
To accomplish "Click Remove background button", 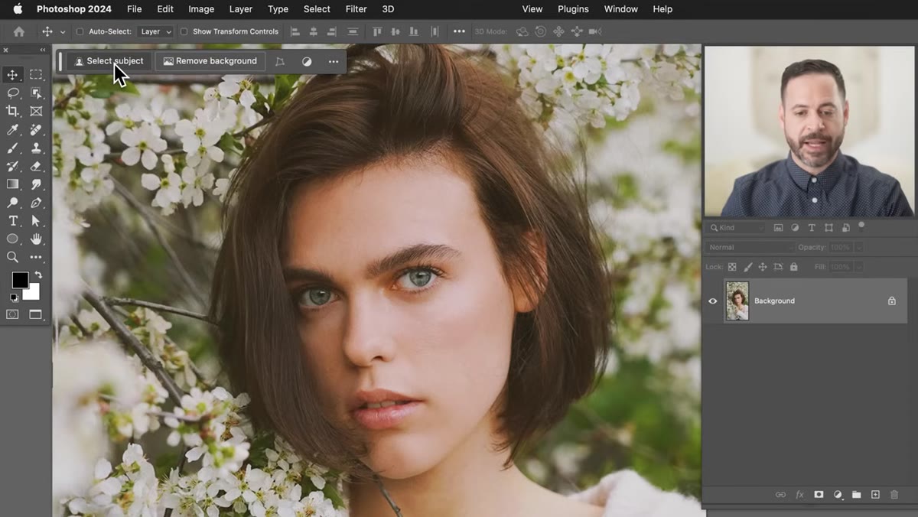I will 210,61.
